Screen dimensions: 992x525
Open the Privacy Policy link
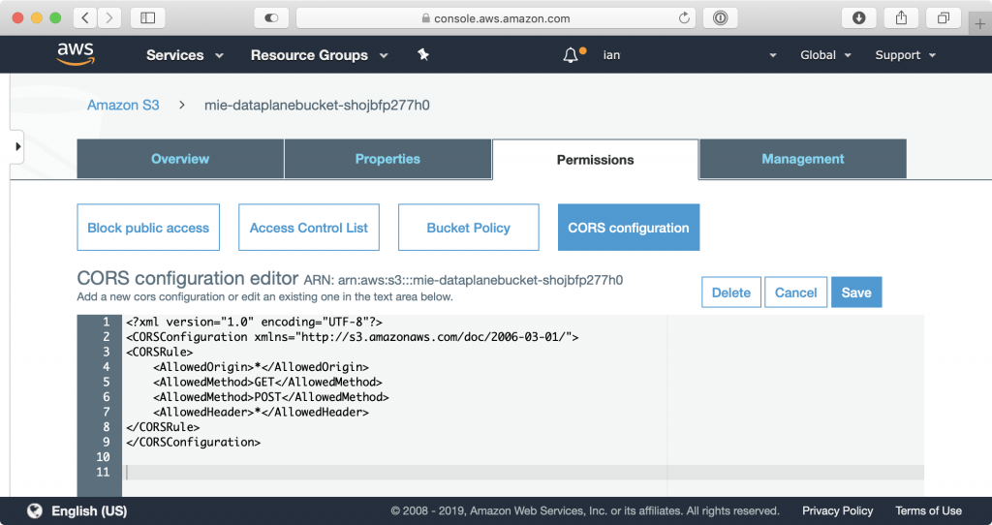[x=837, y=510]
